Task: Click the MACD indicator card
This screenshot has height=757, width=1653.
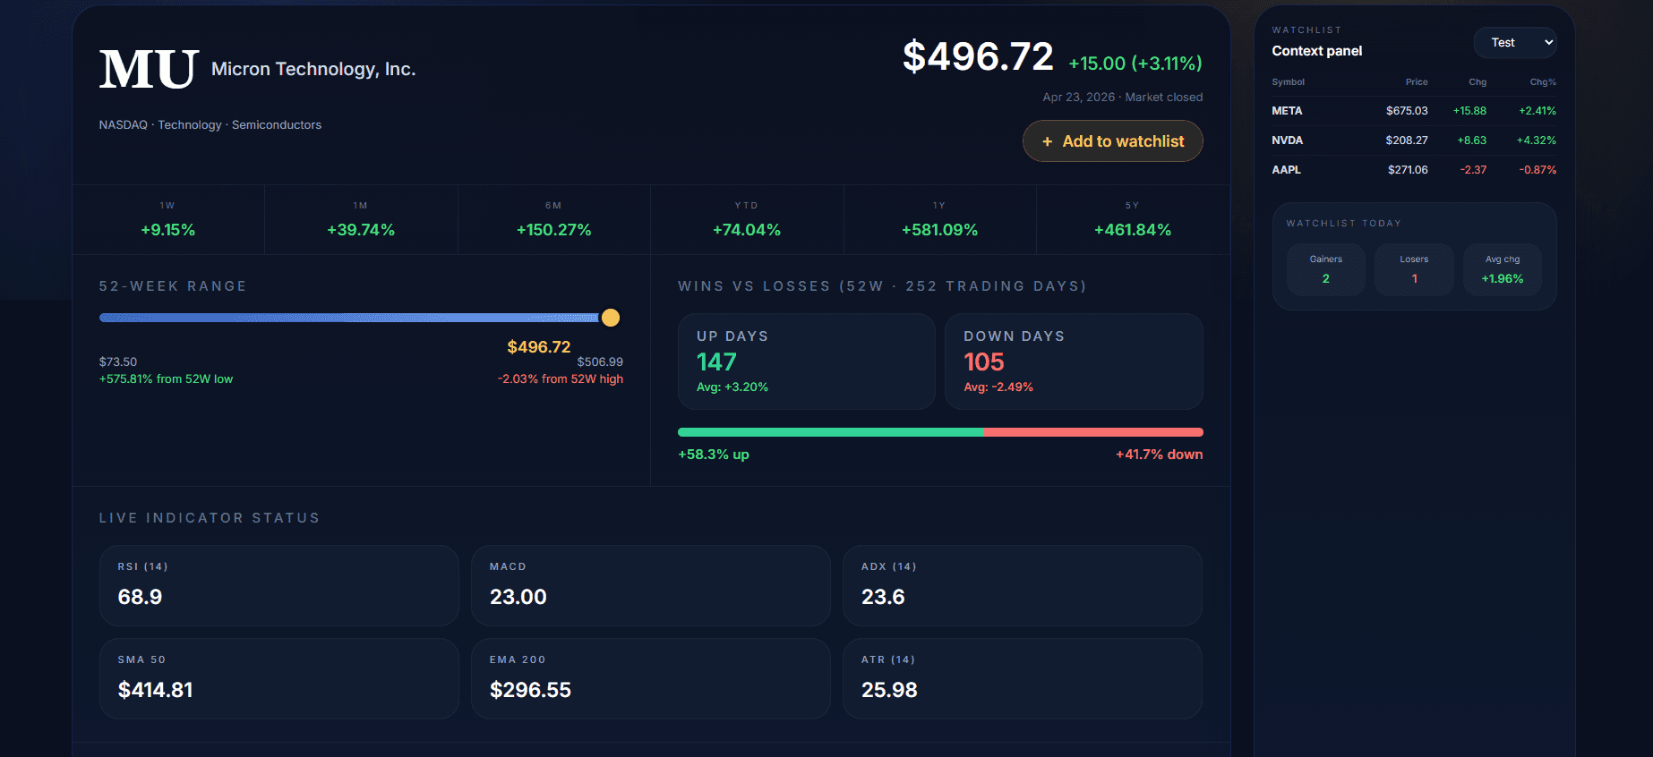Action: [x=650, y=585]
